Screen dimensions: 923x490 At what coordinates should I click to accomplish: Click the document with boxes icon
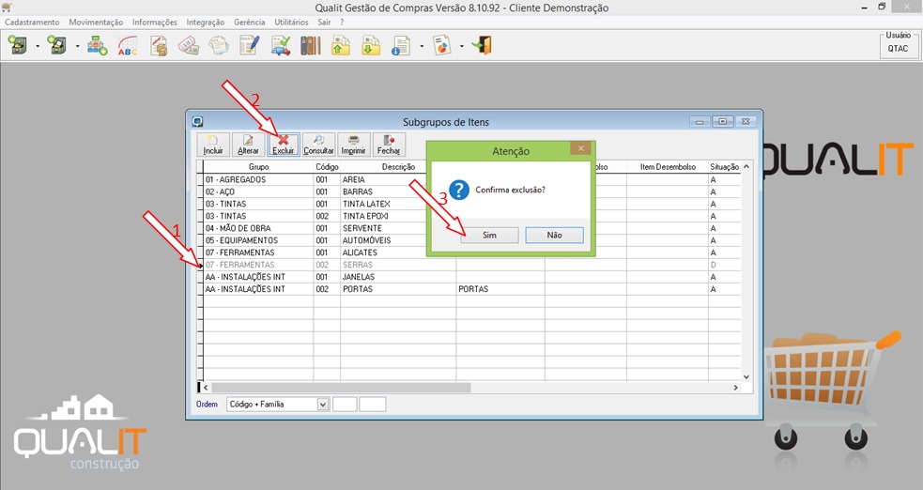[x=159, y=45]
